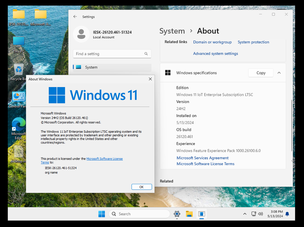The image size is (304, 227).
Task: Close the About Windows dialog
Action: tap(150, 79)
